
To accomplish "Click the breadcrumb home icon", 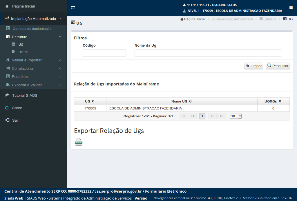I will coord(182,19).
